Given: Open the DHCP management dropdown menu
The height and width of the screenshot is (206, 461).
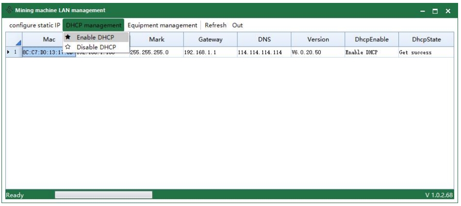Looking at the screenshot, I should pyautogui.click(x=93, y=25).
